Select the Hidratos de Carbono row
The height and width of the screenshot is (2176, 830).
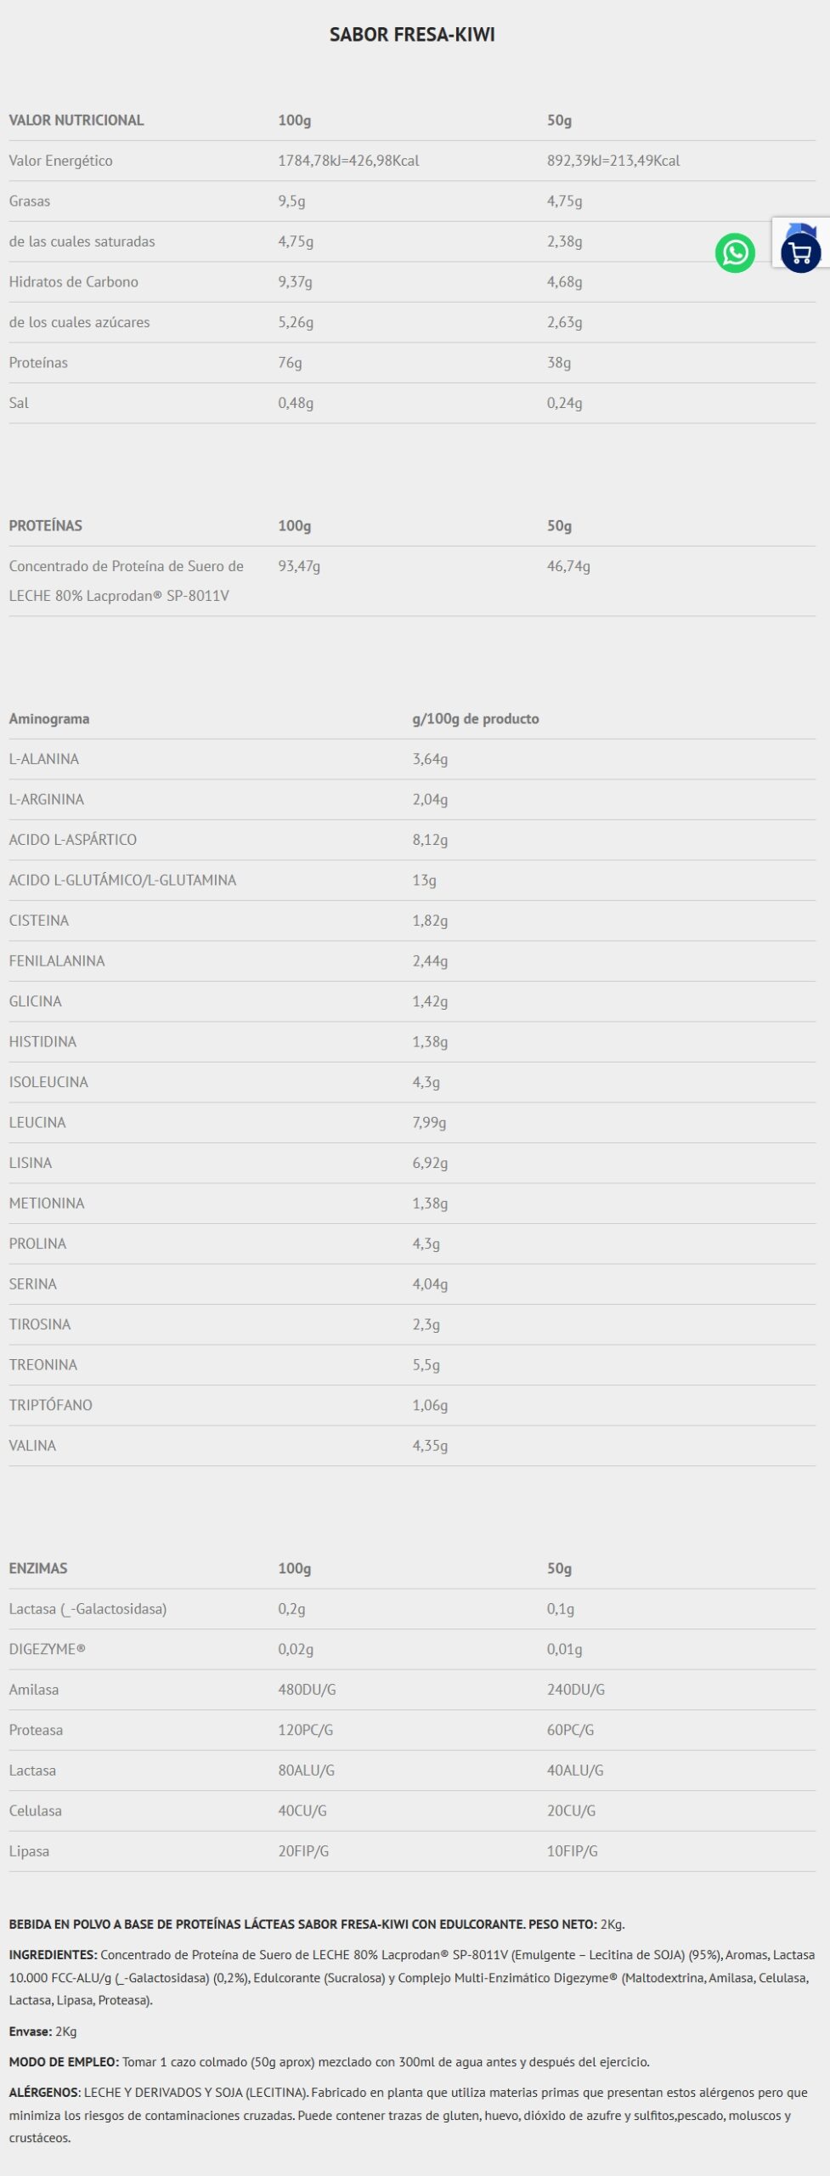click(x=73, y=281)
